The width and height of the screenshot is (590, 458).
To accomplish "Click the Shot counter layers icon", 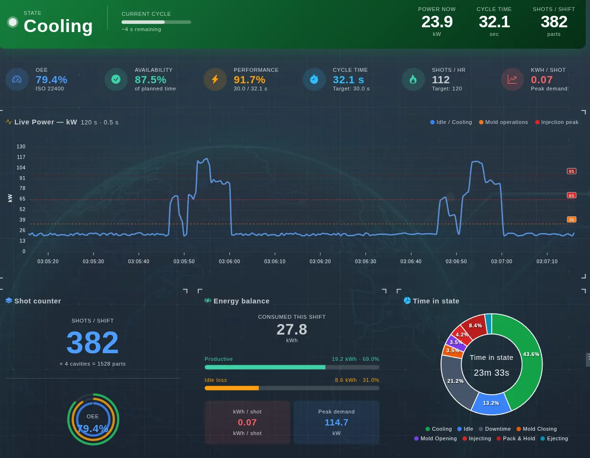I will point(9,301).
